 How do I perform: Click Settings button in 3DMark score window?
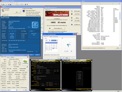point(77,18)
